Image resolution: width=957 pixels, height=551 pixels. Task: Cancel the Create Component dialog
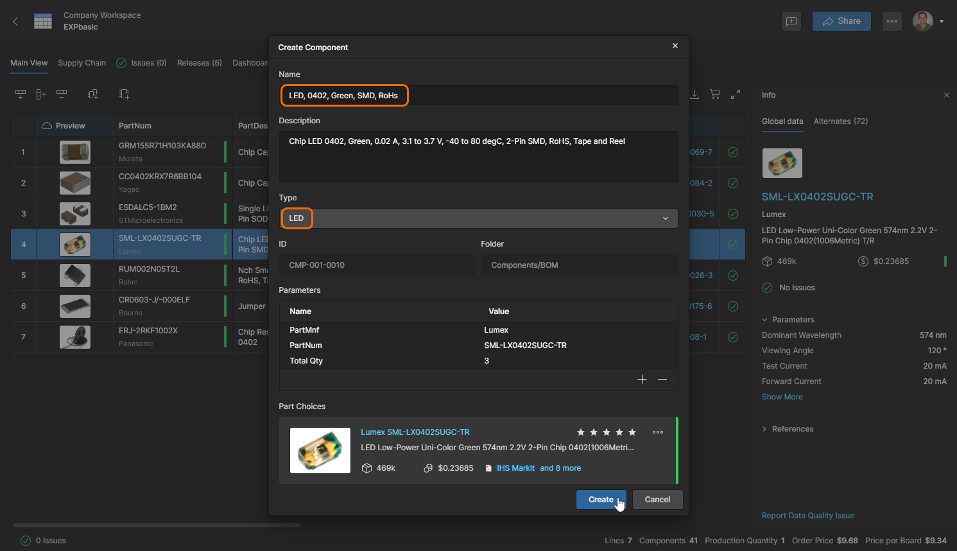657,500
